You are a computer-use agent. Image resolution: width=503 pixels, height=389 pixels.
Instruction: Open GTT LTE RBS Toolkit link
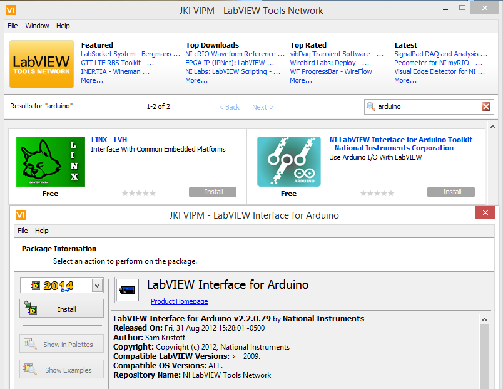117,63
